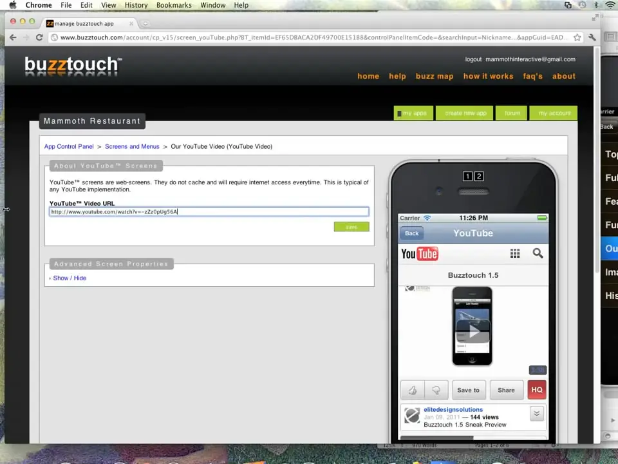Click the Chrome forward arrow
Screen dimensions: 618x464
tap(26, 37)
